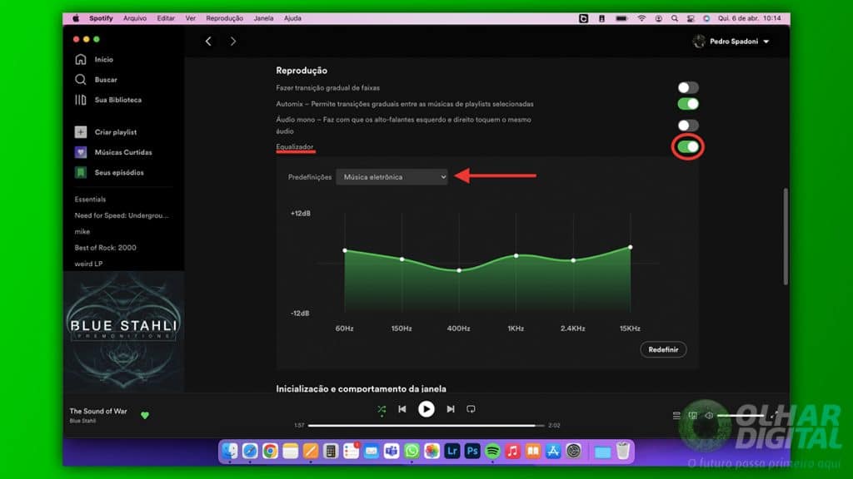Click the 400Hz equalizer band point
The image size is (853, 479).
tap(459, 270)
